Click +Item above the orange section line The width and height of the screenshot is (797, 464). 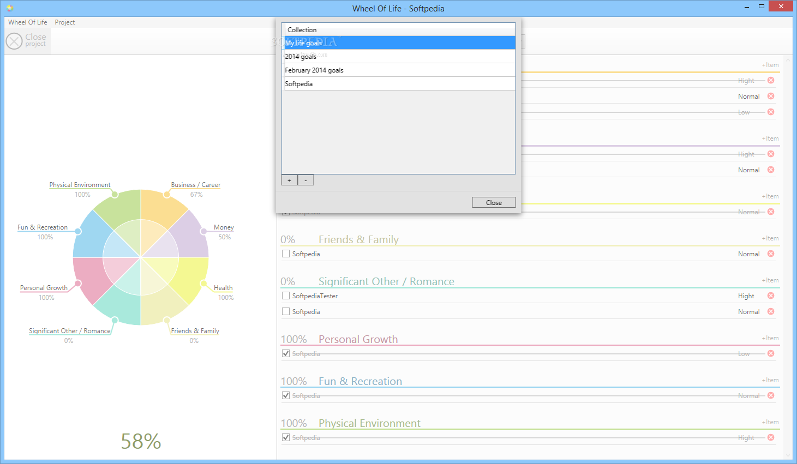click(770, 65)
